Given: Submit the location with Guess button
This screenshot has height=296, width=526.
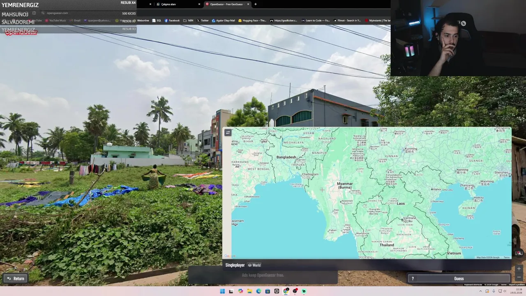Looking at the screenshot, I should pyautogui.click(x=459, y=279).
